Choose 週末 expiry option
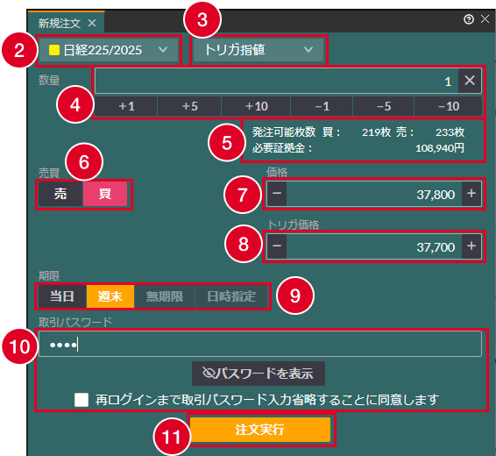This screenshot has width=496, height=456. click(x=110, y=296)
